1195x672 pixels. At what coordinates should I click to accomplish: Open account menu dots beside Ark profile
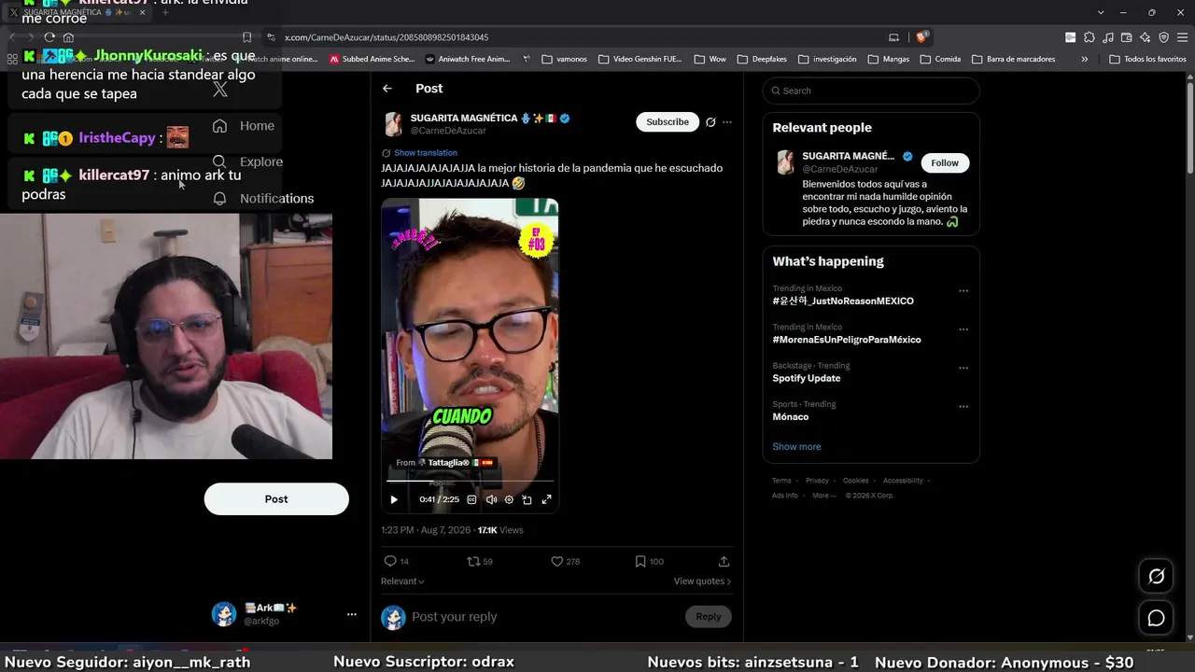[x=352, y=614]
